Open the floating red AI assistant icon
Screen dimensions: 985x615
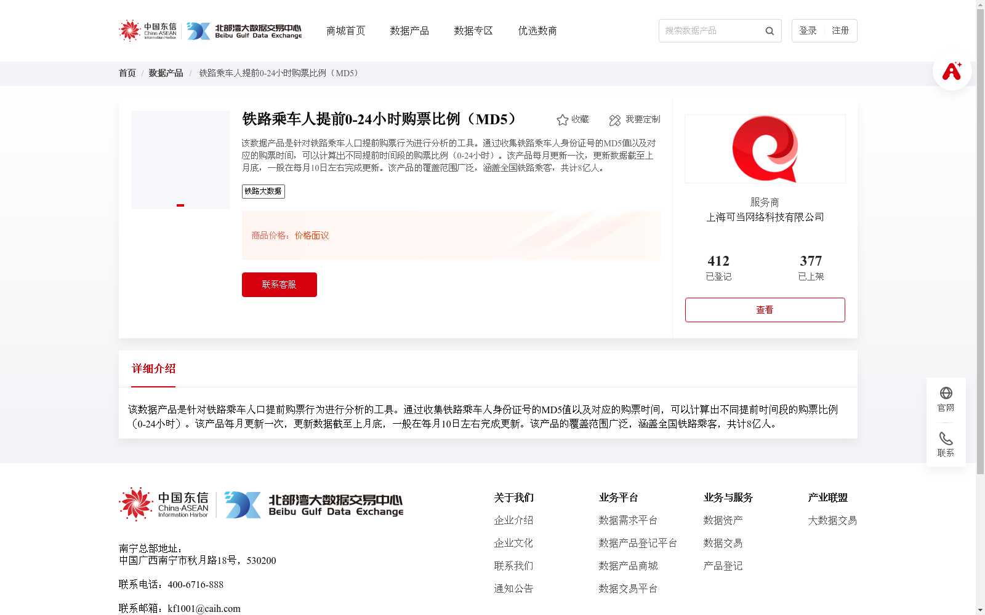point(952,71)
